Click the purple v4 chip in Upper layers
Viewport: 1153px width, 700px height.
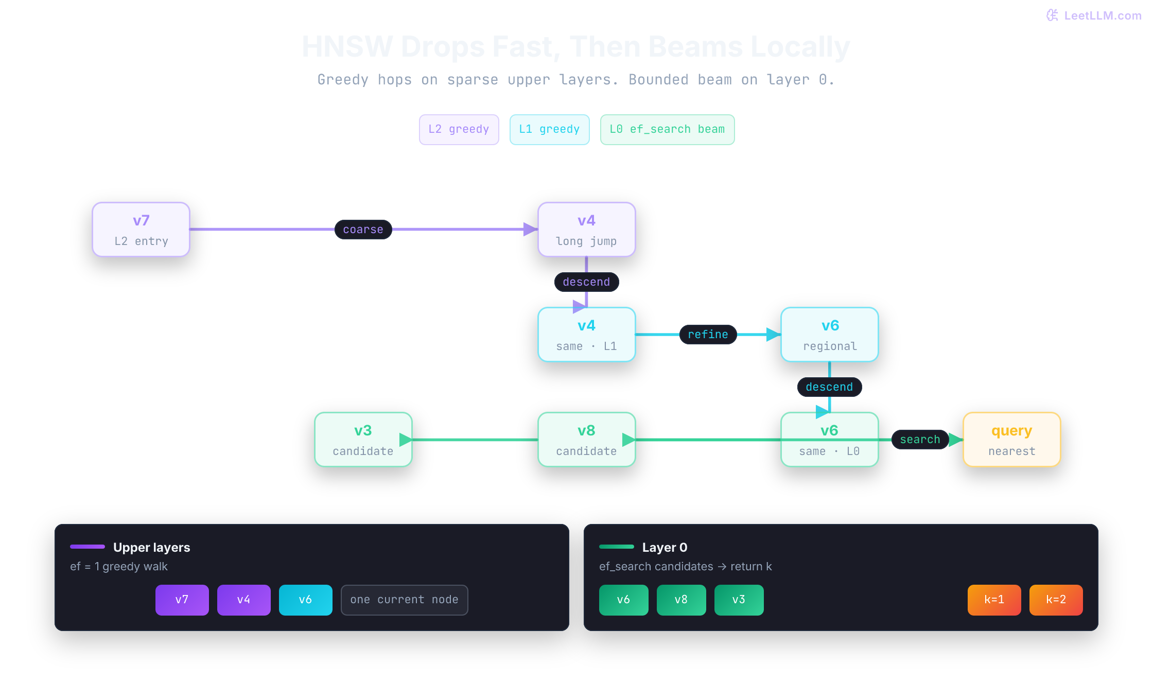click(244, 600)
